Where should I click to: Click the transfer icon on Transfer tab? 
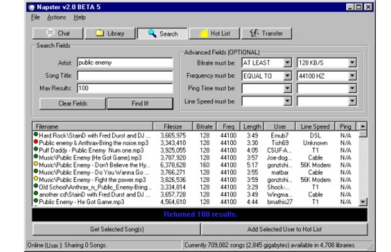click(x=254, y=33)
